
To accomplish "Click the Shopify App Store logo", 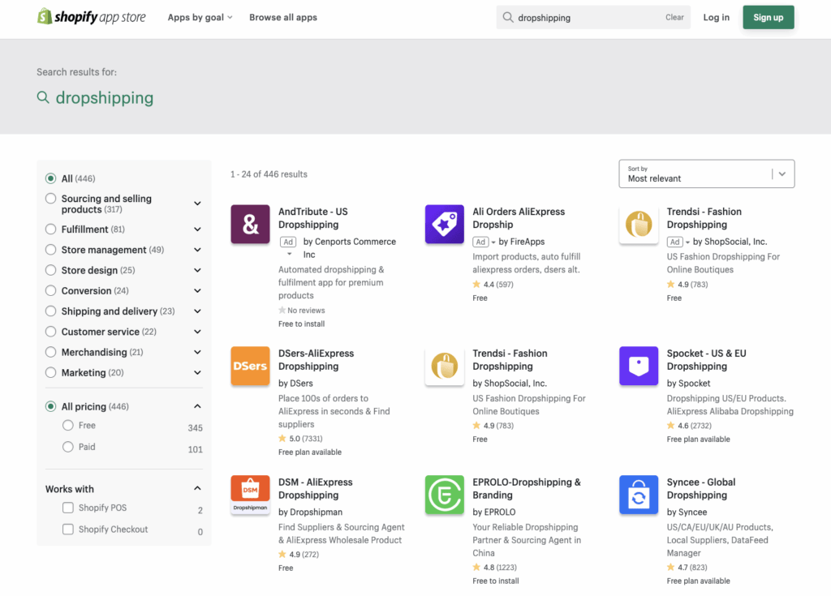I will click(91, 17).
